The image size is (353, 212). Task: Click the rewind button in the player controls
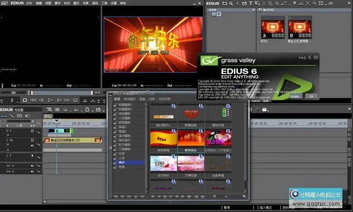pyautogui.click(x=34, y=100)
